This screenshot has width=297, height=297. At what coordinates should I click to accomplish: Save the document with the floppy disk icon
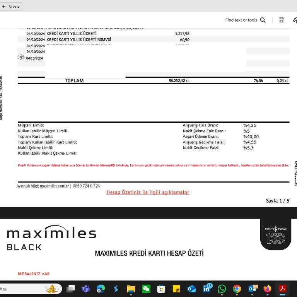tap(281, 20)
